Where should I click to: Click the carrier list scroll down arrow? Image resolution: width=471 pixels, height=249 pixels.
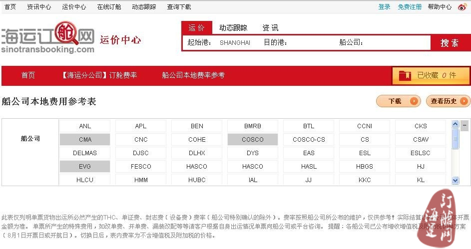(456, 180)
